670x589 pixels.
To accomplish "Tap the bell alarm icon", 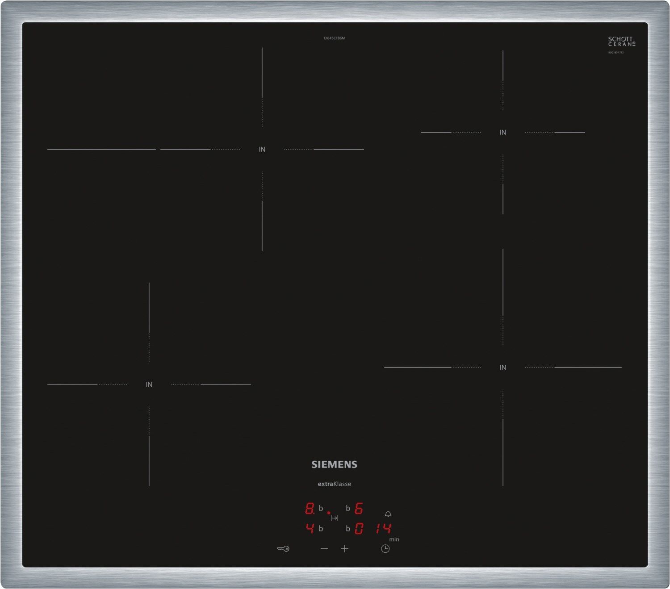I will 388,514.
